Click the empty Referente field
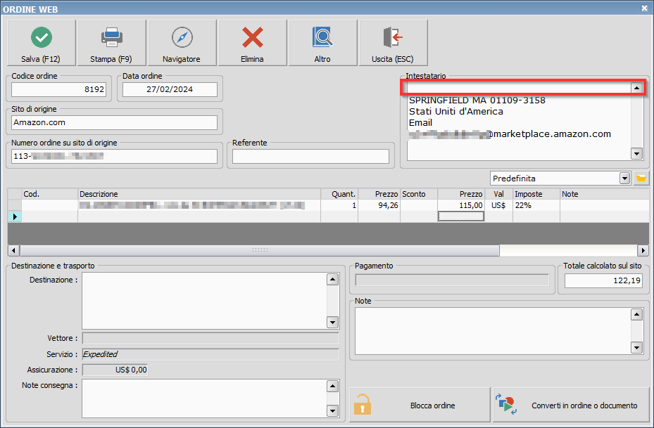 tap(310, 156)
